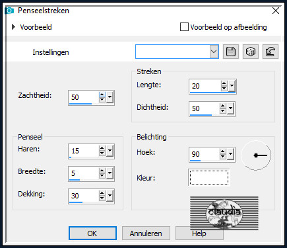This screenshot has width=287, height=248.
Task: Click the Help button
Action: pos(199,233)
